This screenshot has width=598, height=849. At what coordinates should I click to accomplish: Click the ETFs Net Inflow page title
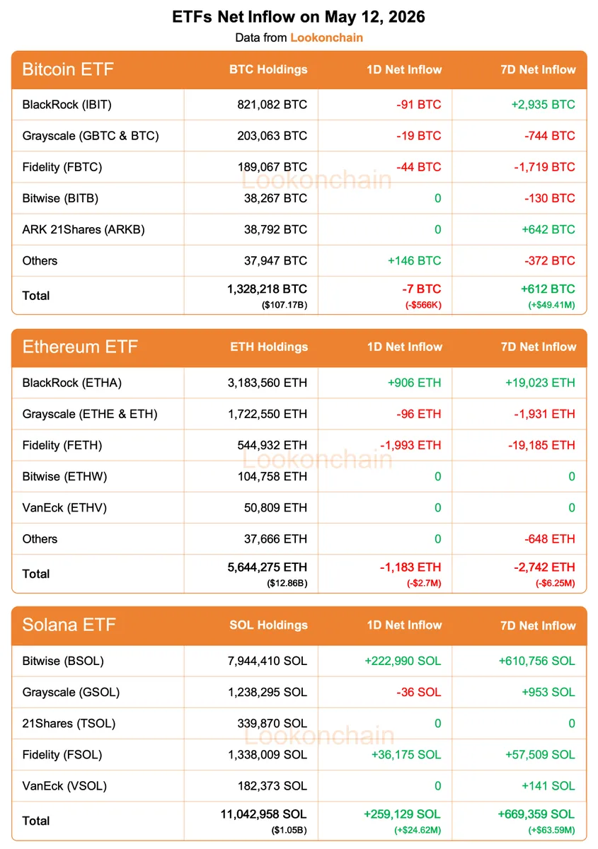pos(299,16)
